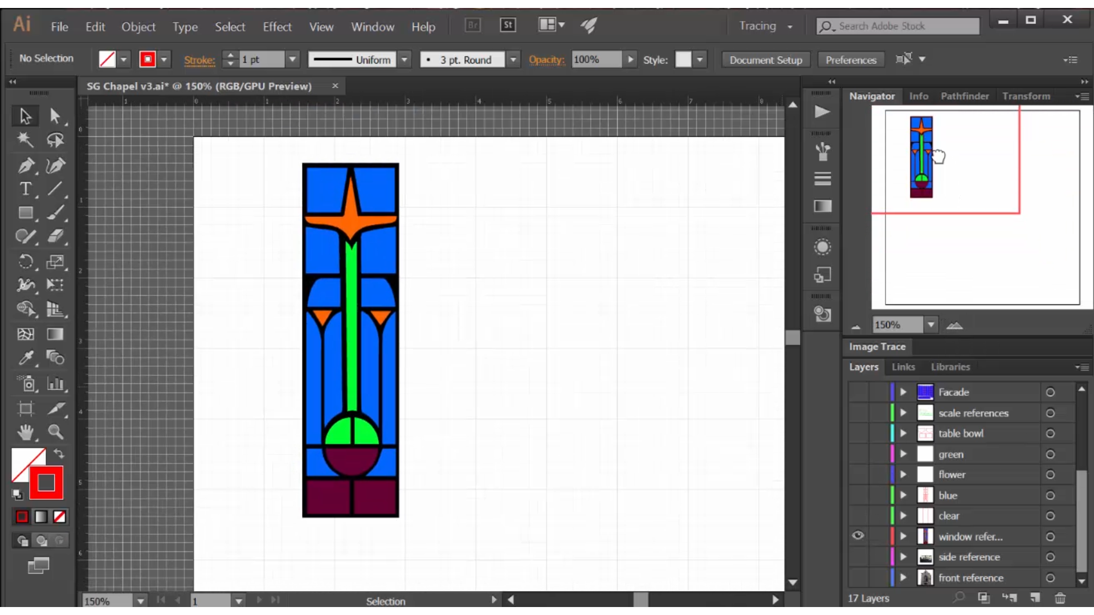This screenshot has width=1094, height=615.
Task: Open the 3 pt. Round brush dropdown
Action: click(513, 59)
